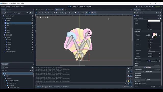This screenshot has width=163, height=92.
Task: Copy the Output log selection
Action: click(x=131, y=69)
